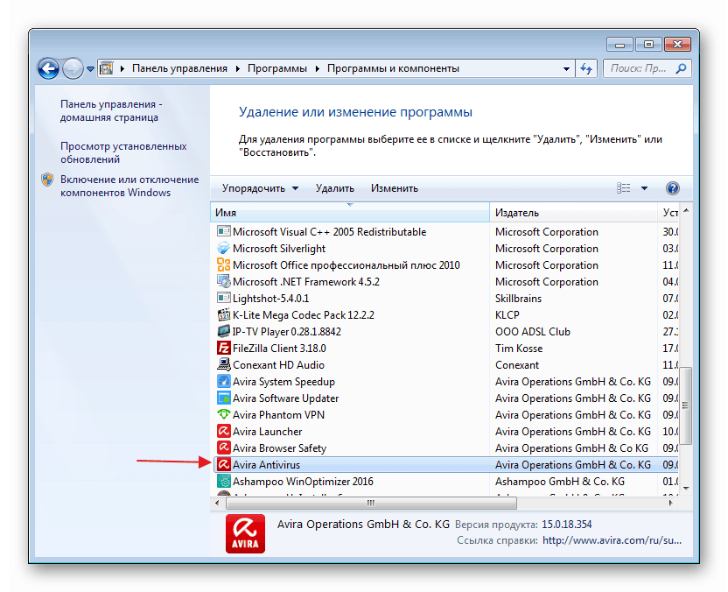The width and height of the screenshot is (728, 592).
Task: Click the Back navigation arrow button
Action: (48, 69)
